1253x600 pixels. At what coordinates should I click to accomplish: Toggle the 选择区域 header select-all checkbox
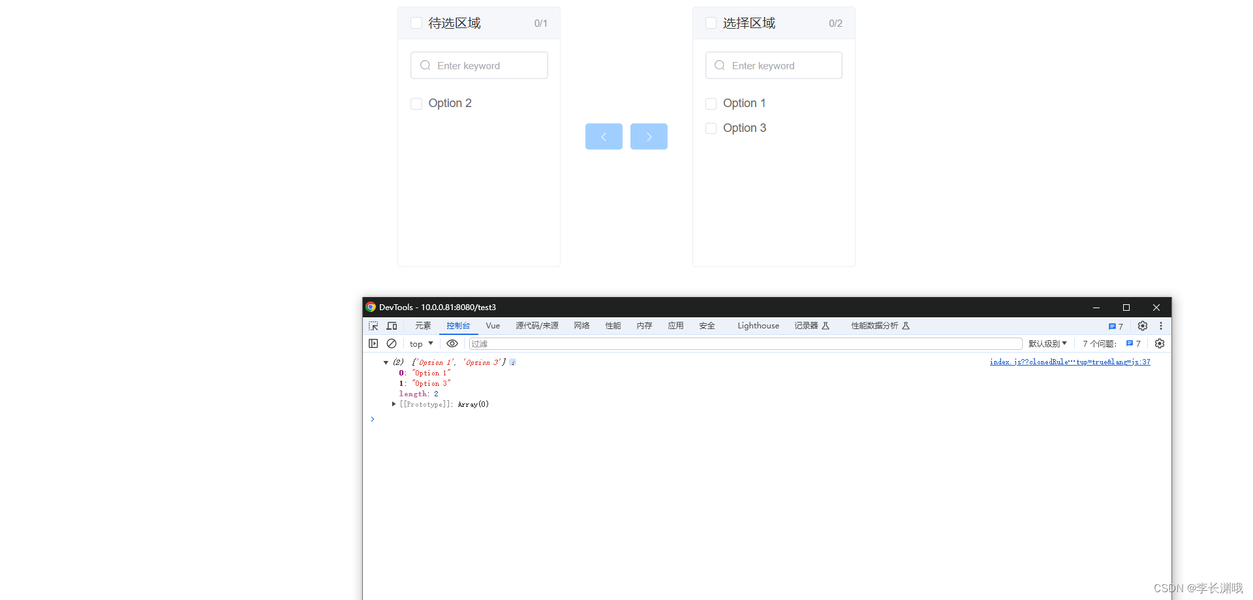pos(711,22)
